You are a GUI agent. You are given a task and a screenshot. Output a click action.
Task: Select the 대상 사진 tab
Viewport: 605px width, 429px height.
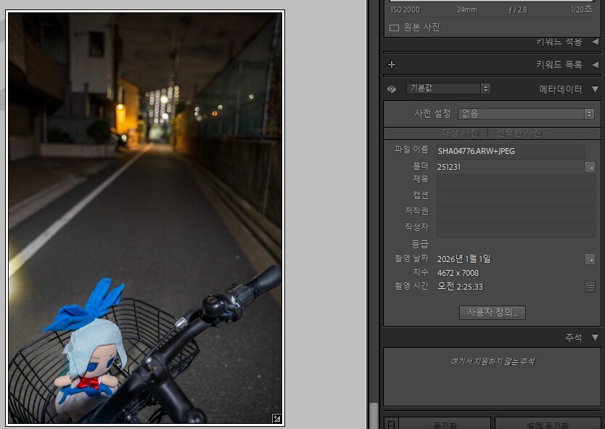(461, 133)
